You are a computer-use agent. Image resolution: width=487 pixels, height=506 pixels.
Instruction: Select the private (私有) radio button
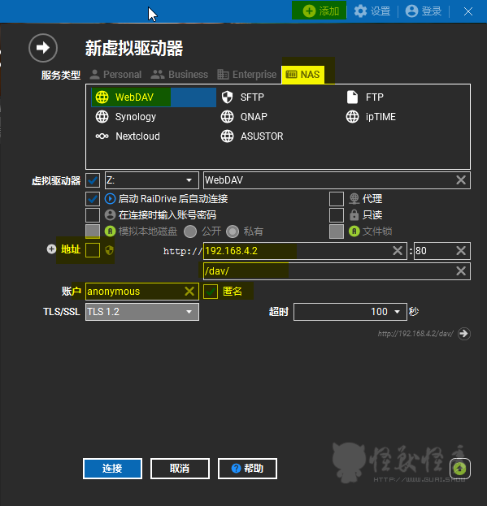pyautogui.click(x=233, y=231)
